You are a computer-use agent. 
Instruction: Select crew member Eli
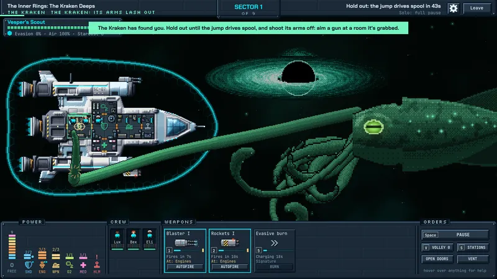(150, 239)
